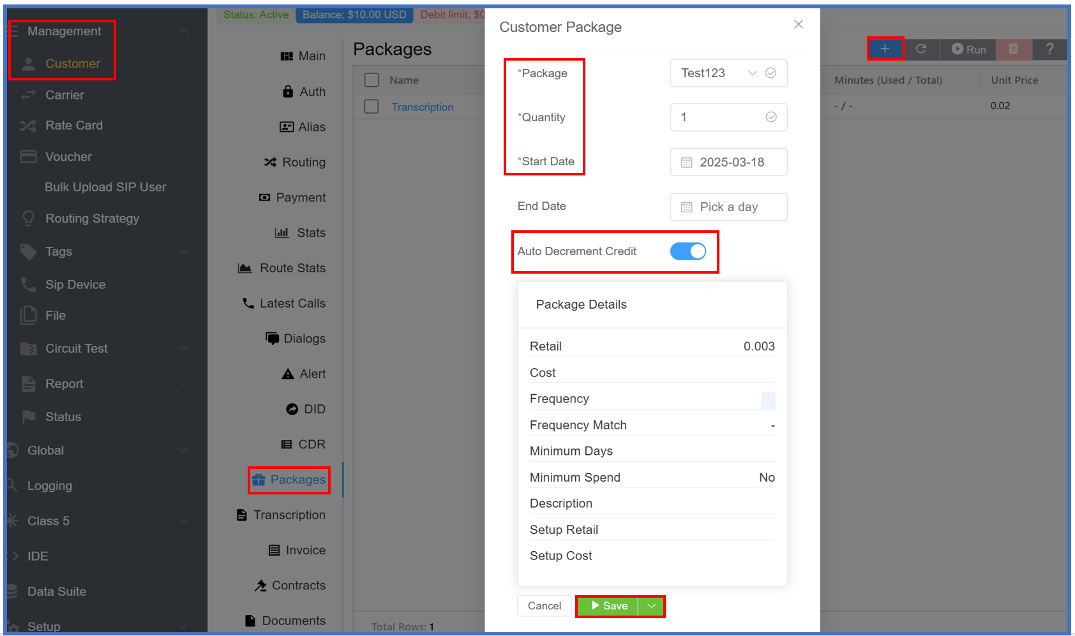Toggle Auto Decrement Credit switch off

pos(688,251)
